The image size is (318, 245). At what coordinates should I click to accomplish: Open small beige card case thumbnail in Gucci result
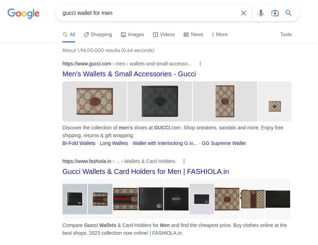pyautogui.click(x=275, y=101)
